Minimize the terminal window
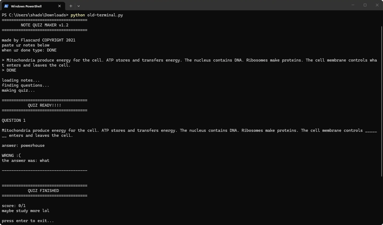The height and width of the screenshot is (225, 383). 353,5
